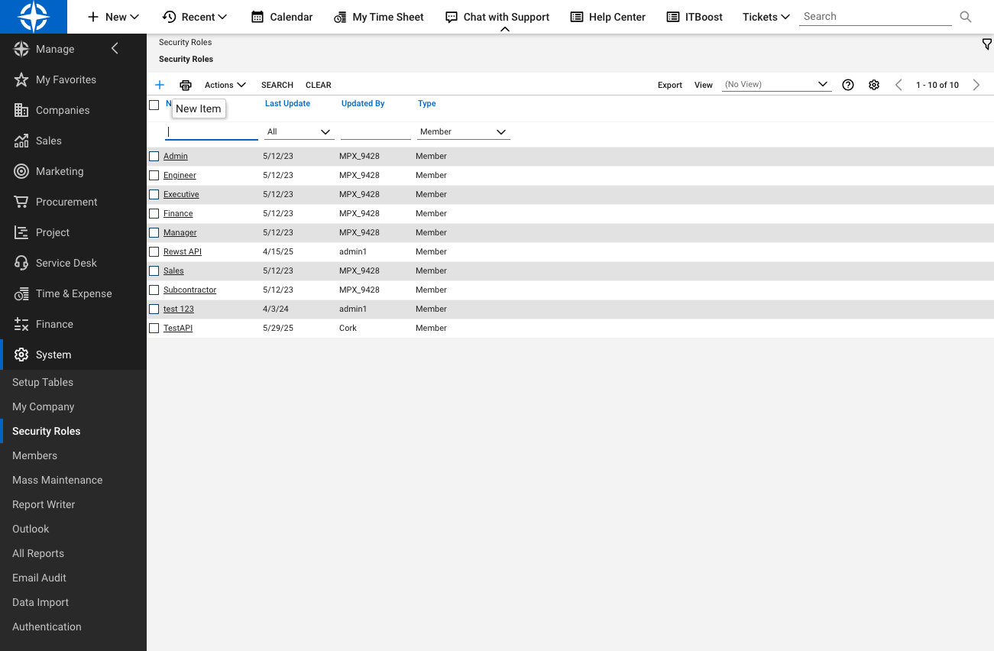Open My Time Sheet
The image size is (994, 651).
tap(378, 17)
